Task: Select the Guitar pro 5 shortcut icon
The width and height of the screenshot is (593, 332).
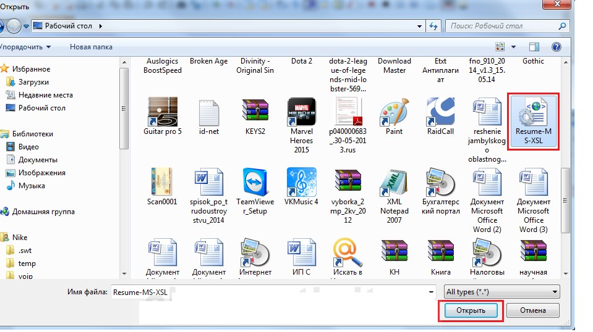Action: tap(162, 112)
